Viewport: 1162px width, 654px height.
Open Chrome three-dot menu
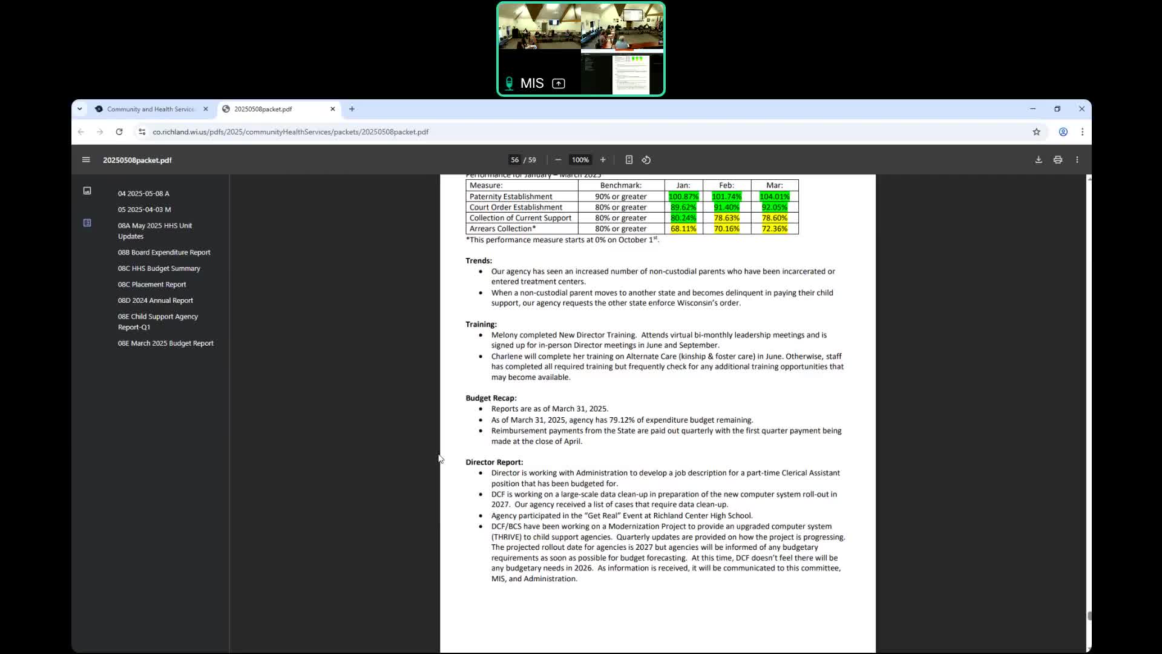pyautogui.click(x=1083, y=132)
